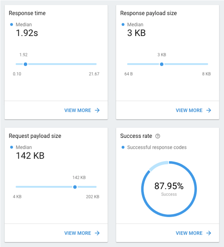Click the arrow icon in Success rate card

(209, 233)
